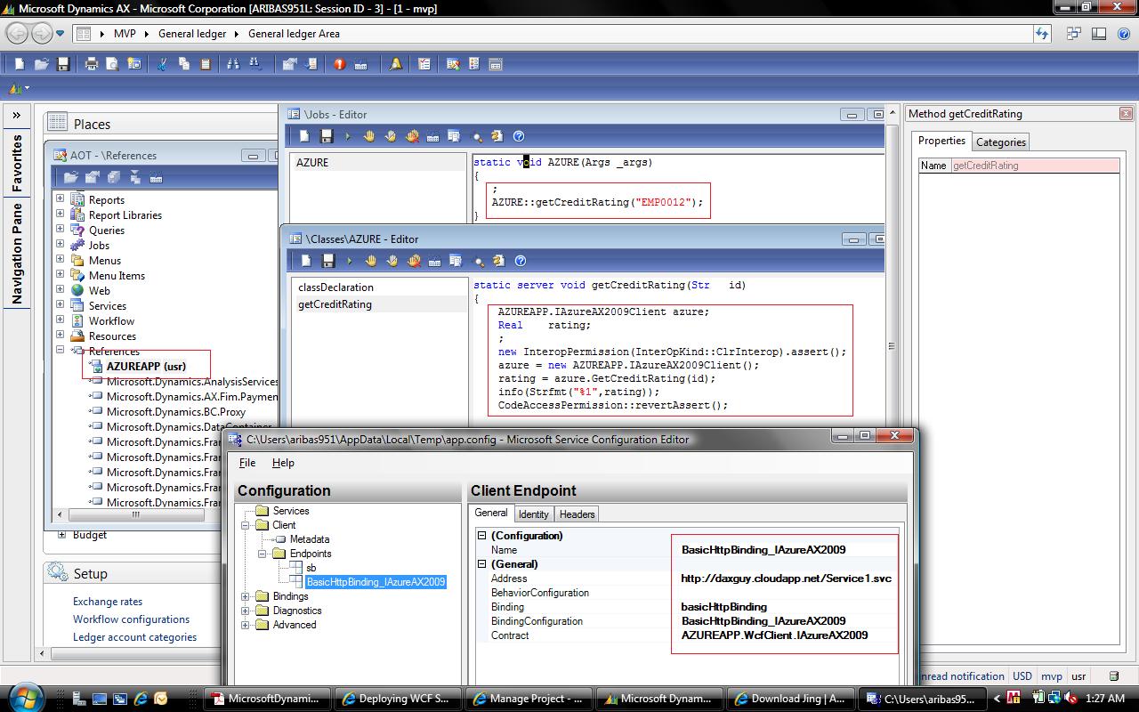Switch to Categories tab in Method panel
The height and width of the screenshot is (712, 1139).
1001,142
